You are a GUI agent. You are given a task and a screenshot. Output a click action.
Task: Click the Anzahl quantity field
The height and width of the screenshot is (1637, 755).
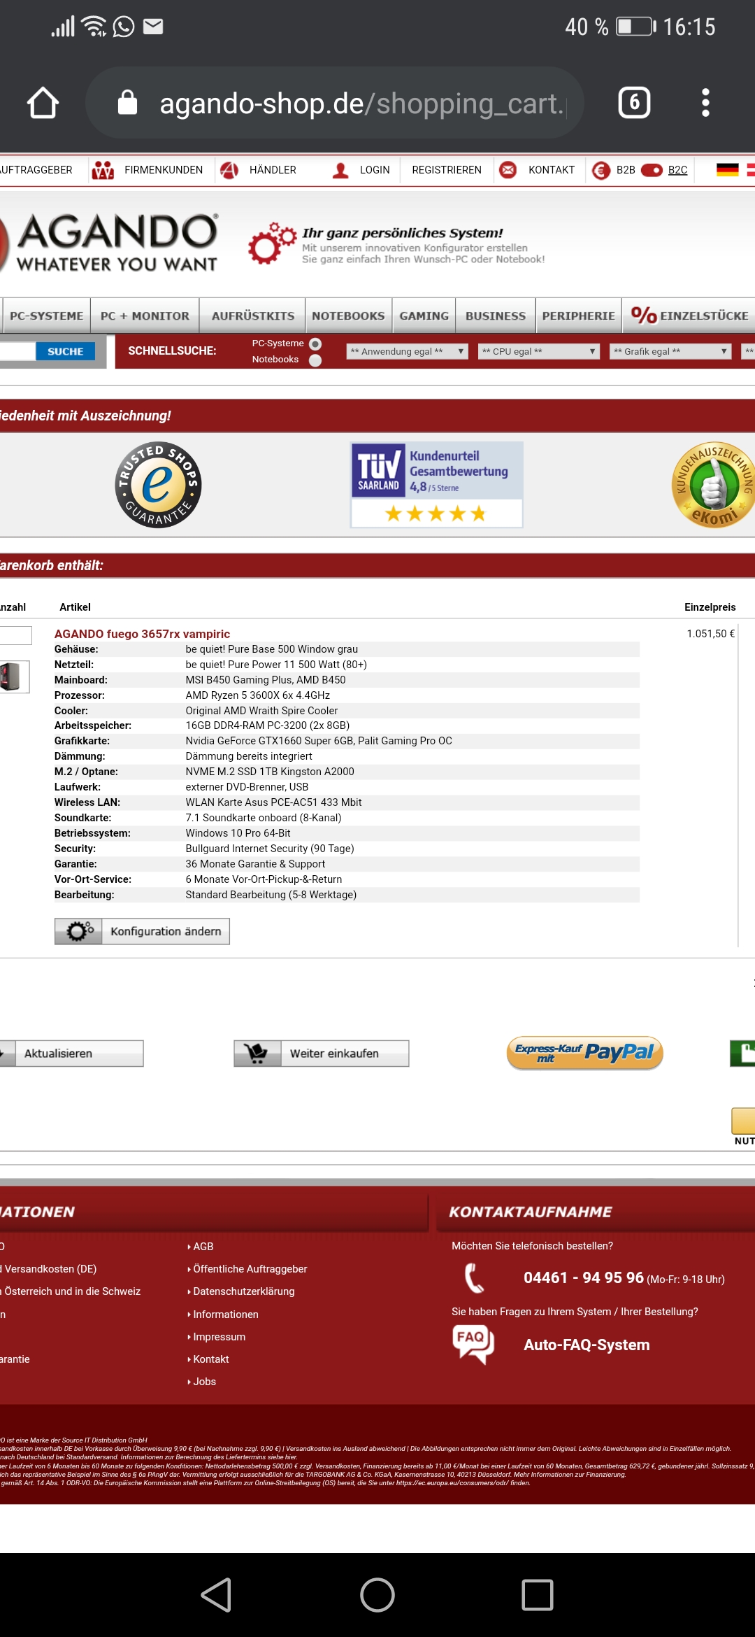(15, 635)
